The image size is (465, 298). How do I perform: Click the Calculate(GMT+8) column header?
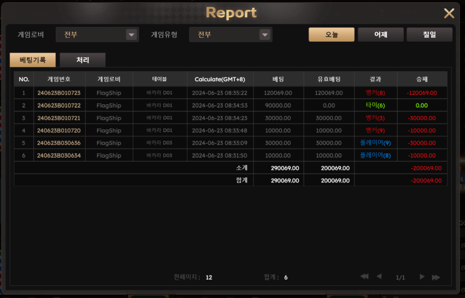[x=220, y=79]
